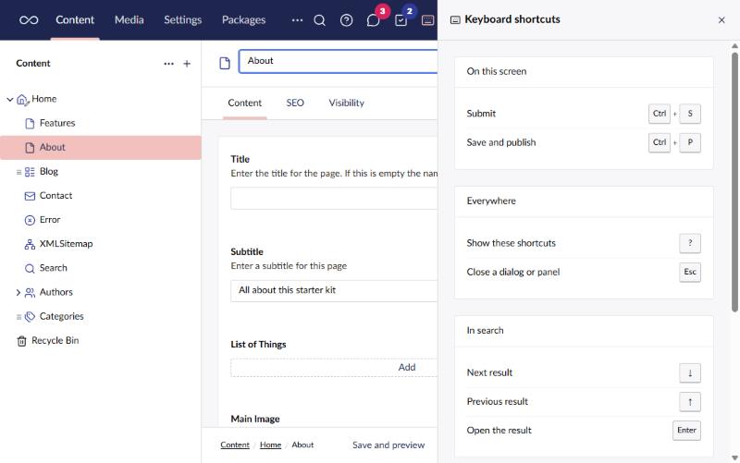740x463 pixels.
Task: Click the Categories tag icon
Action: click(30, 316)
